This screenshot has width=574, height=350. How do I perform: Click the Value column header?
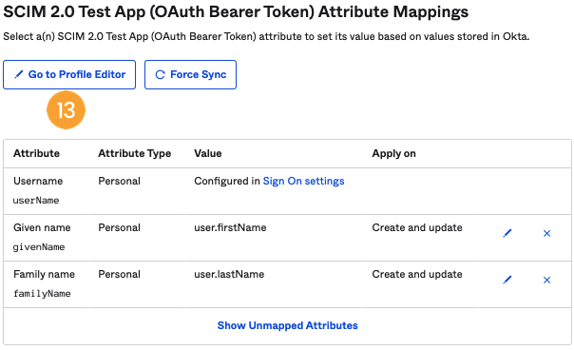tap(207, 153)
